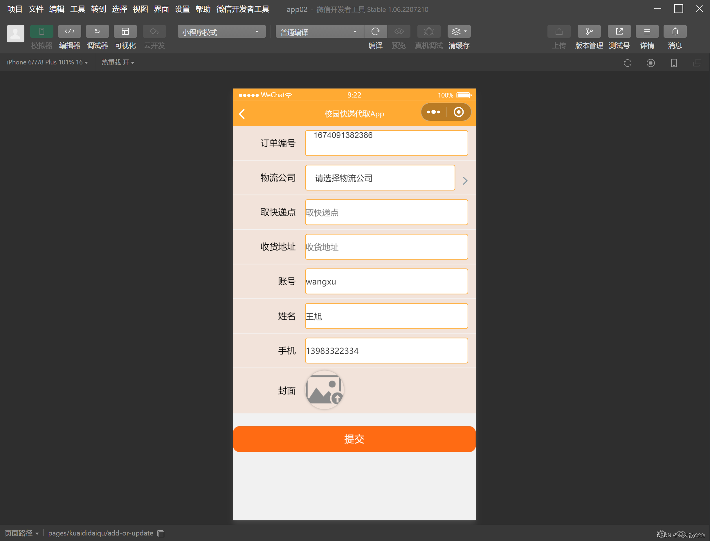Image resolution: width=710 pixels, height=541 pixels.
Task: Open the 设置 menu
Action: coord(182,9)
